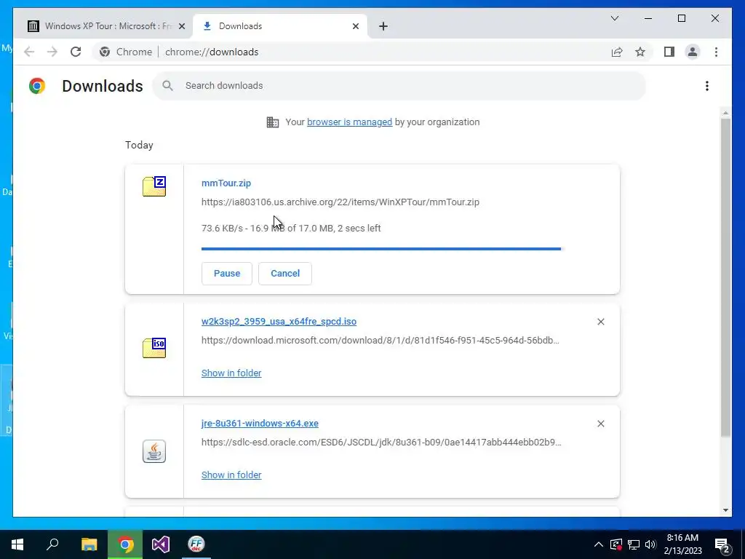This screenshot has width=745, height=559.
Task: Show the w2k3sp2 ISO in folder
Action: pos(231,373)
